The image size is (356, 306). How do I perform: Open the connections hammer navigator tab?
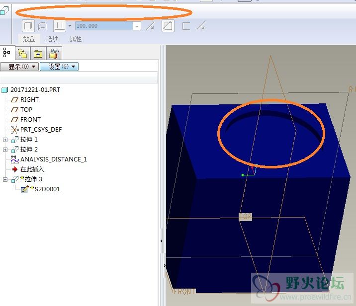coord(54,54)
